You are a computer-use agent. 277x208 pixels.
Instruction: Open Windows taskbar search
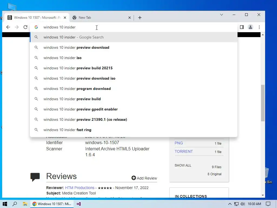point(15,204)
